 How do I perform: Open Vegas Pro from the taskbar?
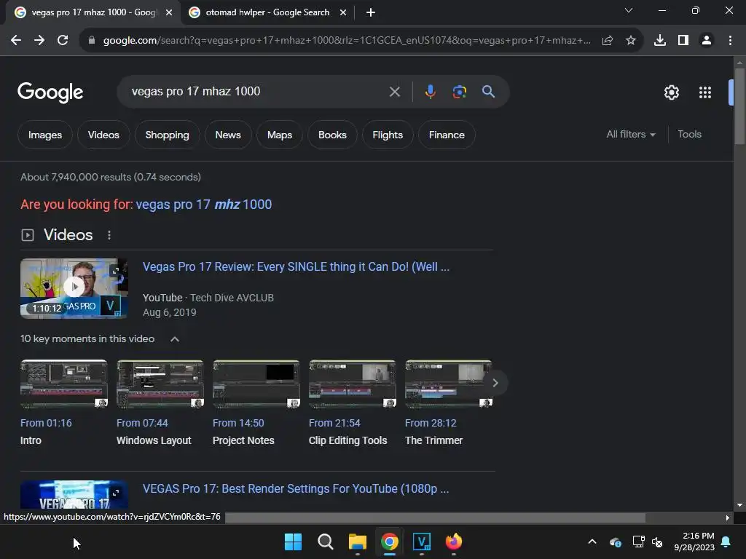[x=422, y=542]
